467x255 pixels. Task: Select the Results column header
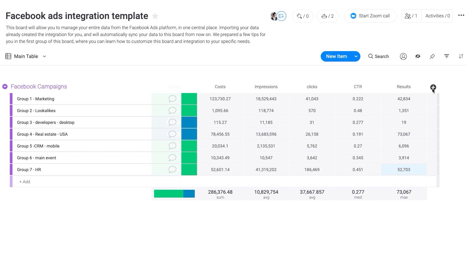coord(404,87)
